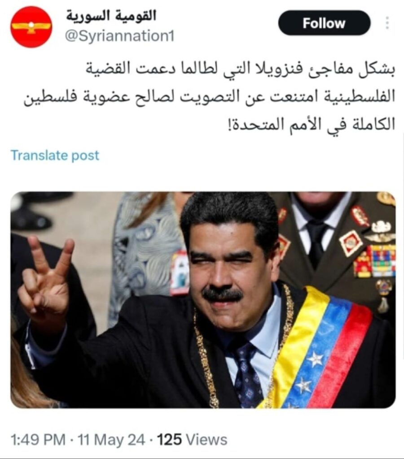Open the attached photo of man with sash
Screen dimensions: 404x459
[x=203, y=300]
